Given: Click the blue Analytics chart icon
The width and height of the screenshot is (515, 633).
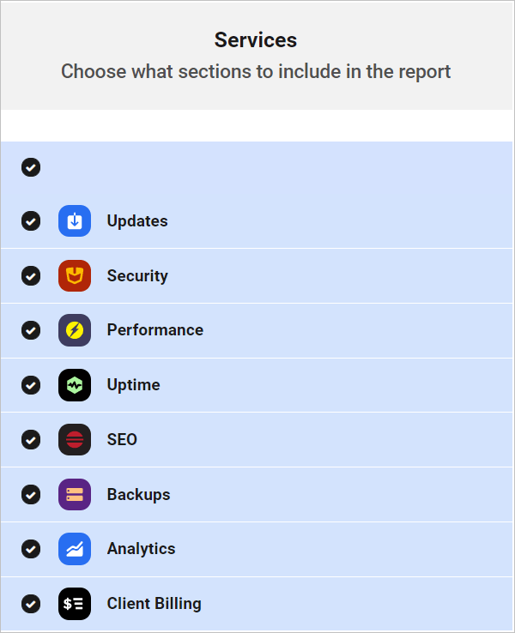Looking at the screenshot, I should tap(75, 549).
